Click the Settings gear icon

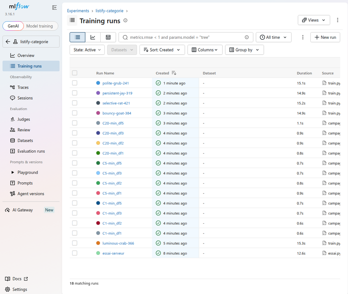(8, 289)
